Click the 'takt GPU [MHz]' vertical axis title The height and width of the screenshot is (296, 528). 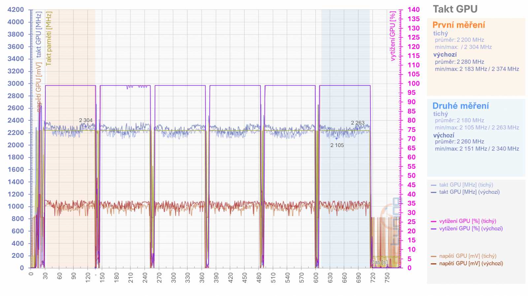tap(39, 35)
